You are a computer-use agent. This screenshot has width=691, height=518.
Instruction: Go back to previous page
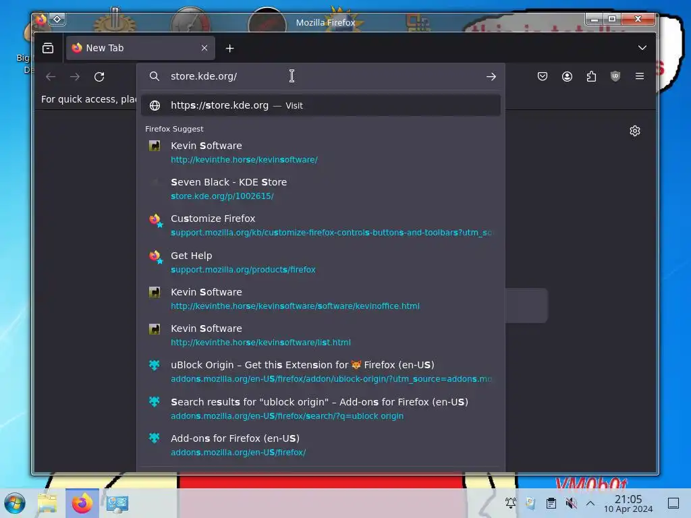[x=51, y=77]
